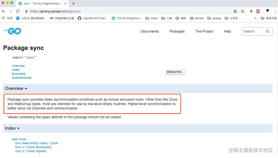Collapse the Overview section
Screen dimensions: 278x158
pyautogui.click(x=16, y=88)
